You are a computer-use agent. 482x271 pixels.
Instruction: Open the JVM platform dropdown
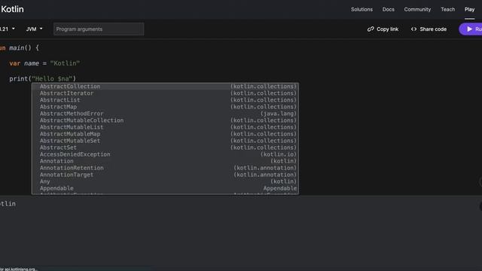34,29
